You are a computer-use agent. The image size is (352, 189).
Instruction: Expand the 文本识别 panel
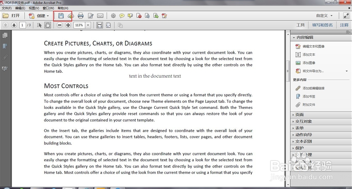321,142
